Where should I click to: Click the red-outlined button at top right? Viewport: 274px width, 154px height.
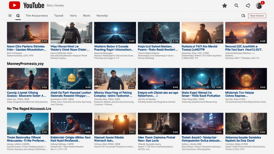[257, 16]
